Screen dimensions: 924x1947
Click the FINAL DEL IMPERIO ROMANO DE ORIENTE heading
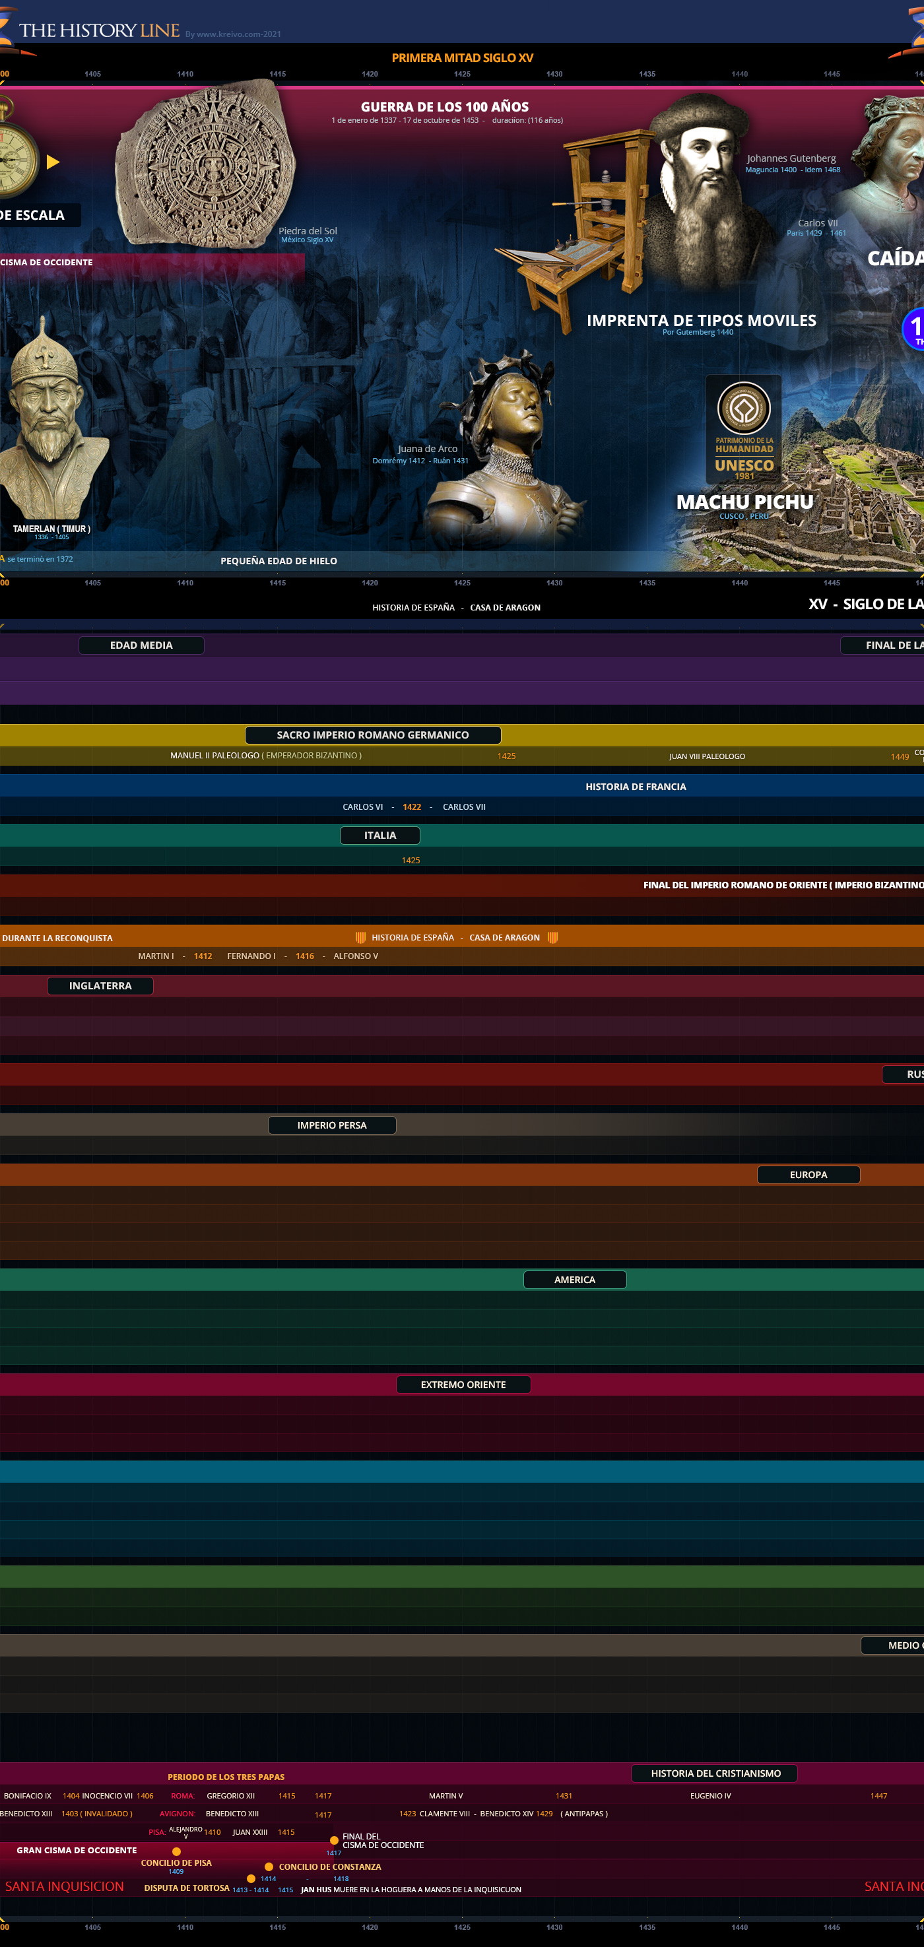783,885
